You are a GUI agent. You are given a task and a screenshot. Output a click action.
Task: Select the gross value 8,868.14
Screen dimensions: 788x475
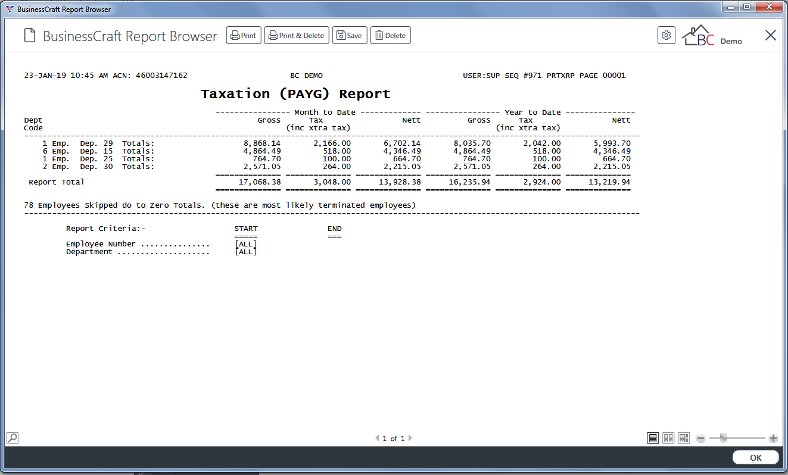tap(262, 143)
